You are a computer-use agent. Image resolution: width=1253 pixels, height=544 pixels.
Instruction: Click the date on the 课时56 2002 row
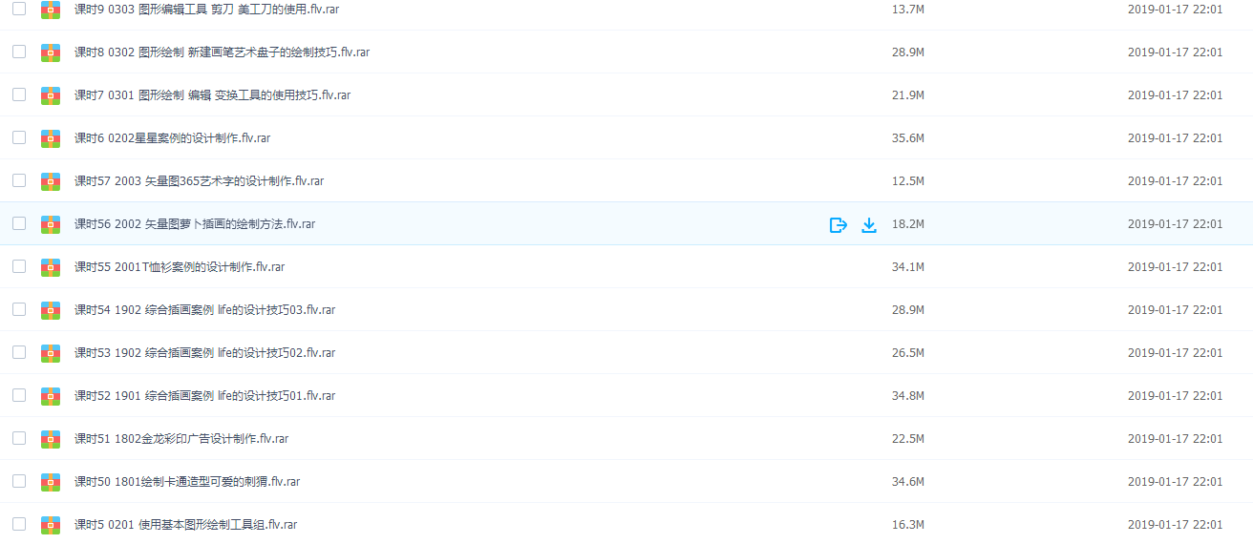click(x=1175, y=224)
